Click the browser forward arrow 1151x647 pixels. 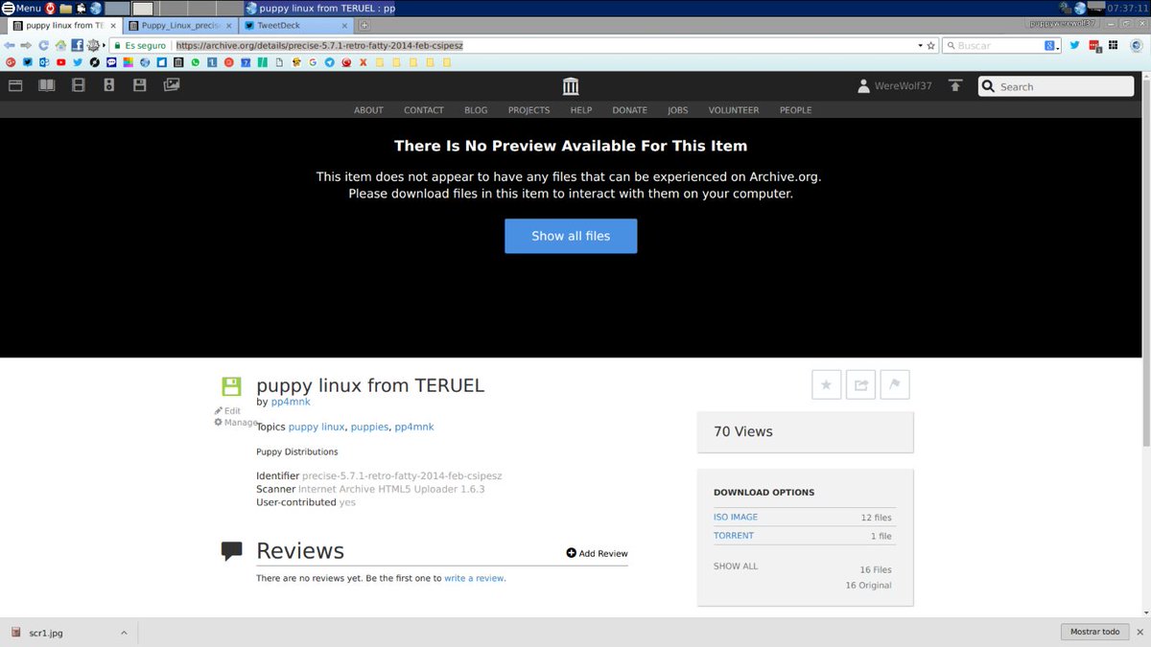25,45
